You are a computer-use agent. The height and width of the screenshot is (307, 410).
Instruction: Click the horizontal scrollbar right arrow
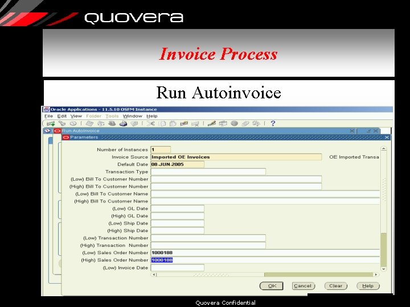(x=376, y=275)
